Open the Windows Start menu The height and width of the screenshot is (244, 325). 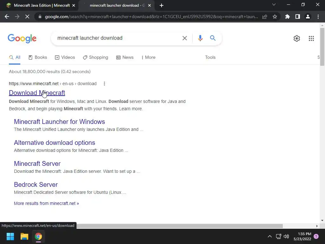10,236
